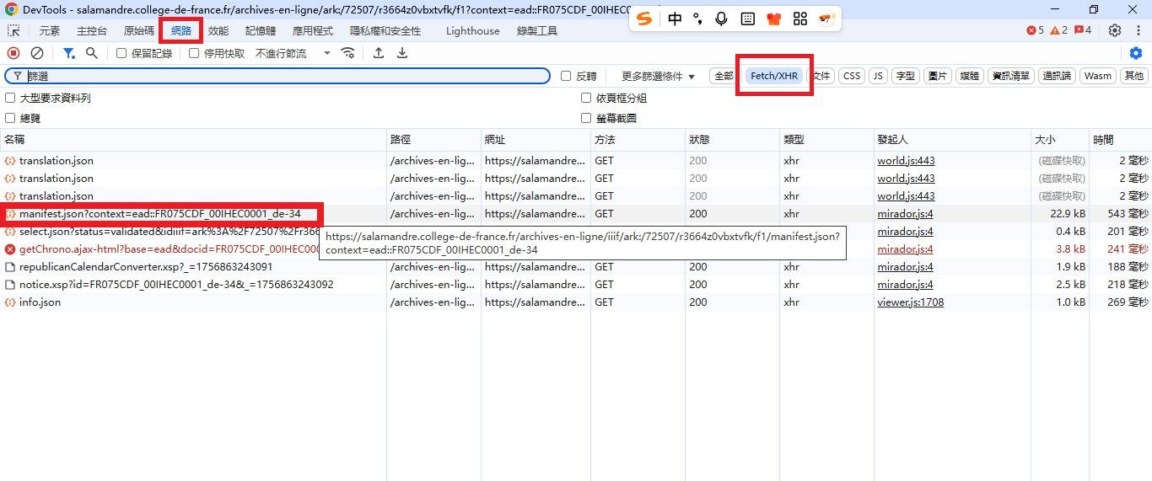Enable the 保留記錄 checkbox

[121, 53]
